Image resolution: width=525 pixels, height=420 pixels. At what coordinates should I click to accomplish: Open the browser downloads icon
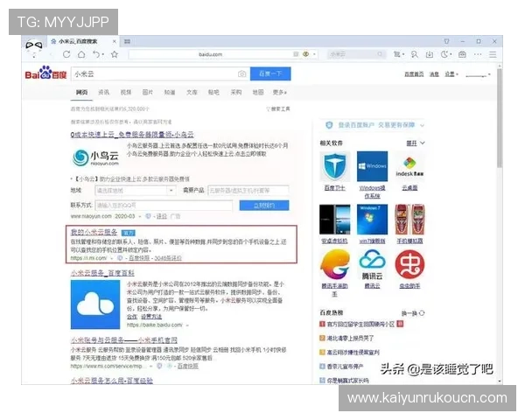click(430, 54)
